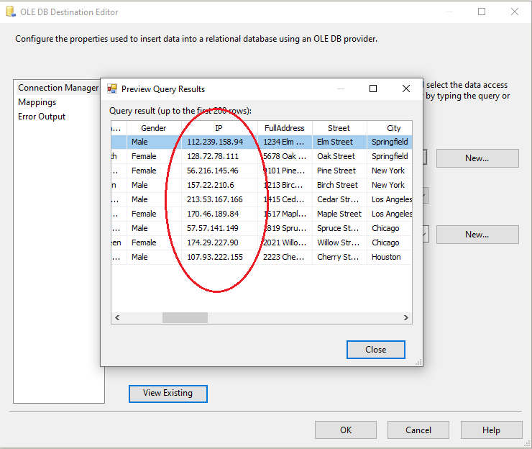532x449 pixels.
Task: Click the FullAddress column header
Action: coord(285,128)
